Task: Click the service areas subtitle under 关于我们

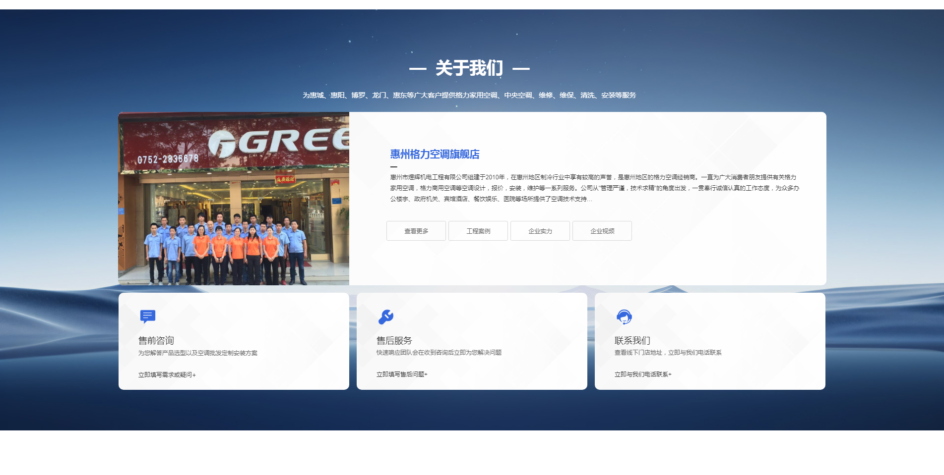Action: click(x=469, y=95)
